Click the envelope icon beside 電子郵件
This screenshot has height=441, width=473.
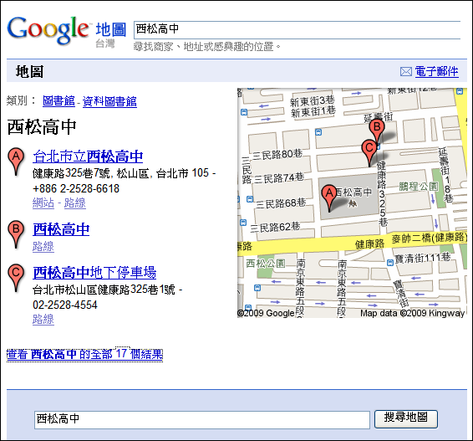click(406, 72)
